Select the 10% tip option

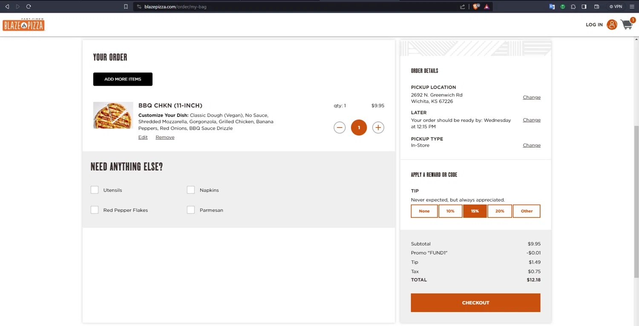click(450, 211)
